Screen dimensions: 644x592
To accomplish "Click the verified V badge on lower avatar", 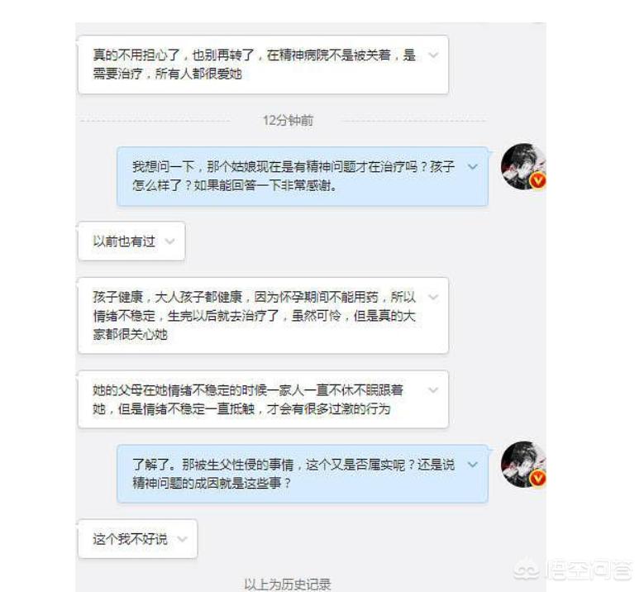I will pos(537,478).
